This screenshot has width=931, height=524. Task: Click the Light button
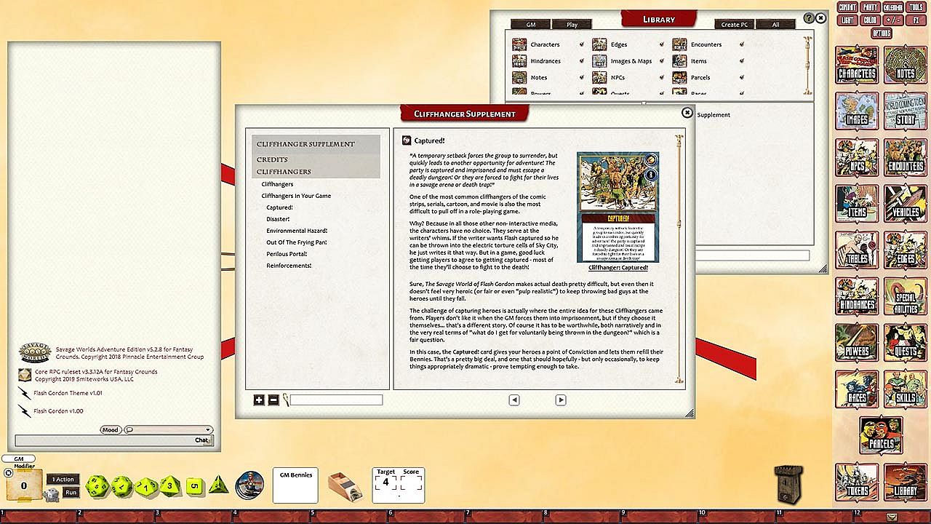847,20
